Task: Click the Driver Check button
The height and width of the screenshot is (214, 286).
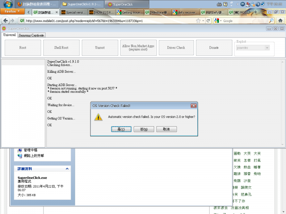Action: point(176,48)
